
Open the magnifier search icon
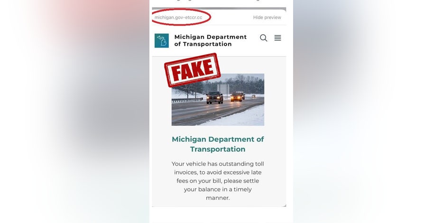(x=264, y=38)
